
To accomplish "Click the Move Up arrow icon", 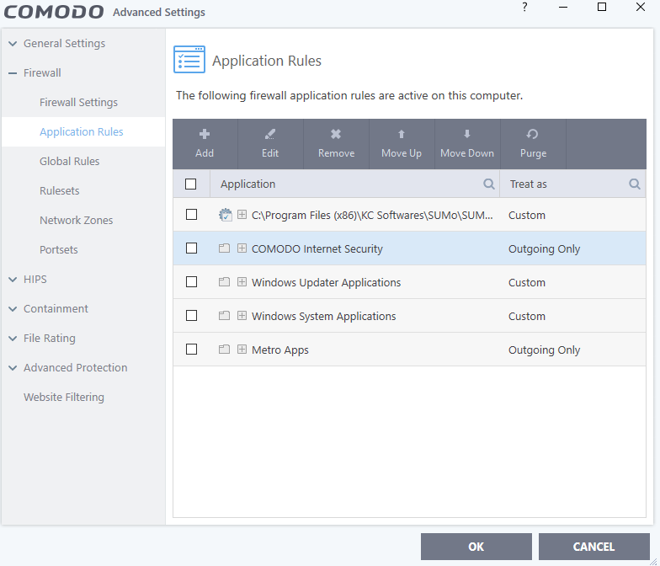I will (x=402, y=134).
